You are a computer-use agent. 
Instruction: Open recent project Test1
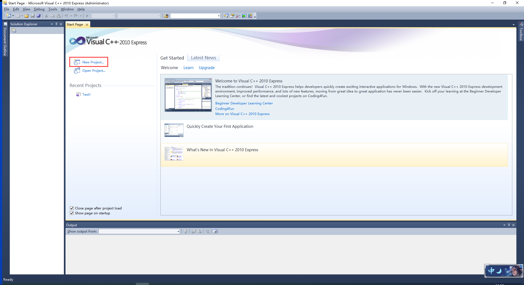point(86,95)
